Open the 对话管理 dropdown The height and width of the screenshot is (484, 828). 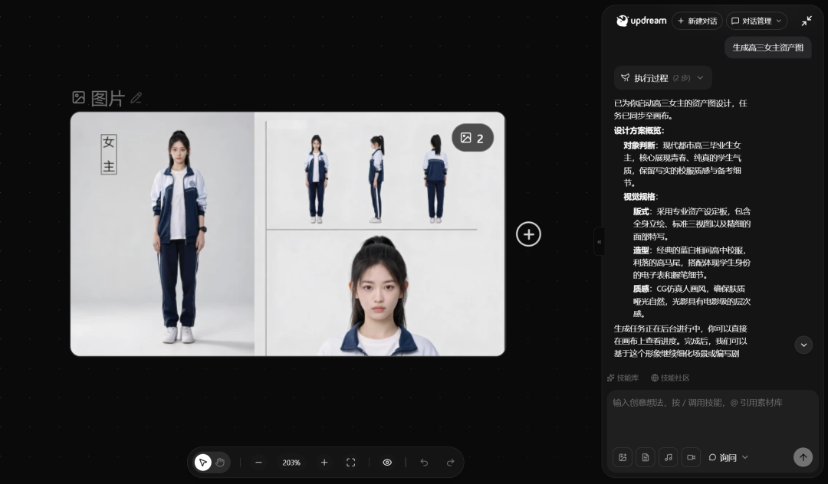(x=757, y=21)
